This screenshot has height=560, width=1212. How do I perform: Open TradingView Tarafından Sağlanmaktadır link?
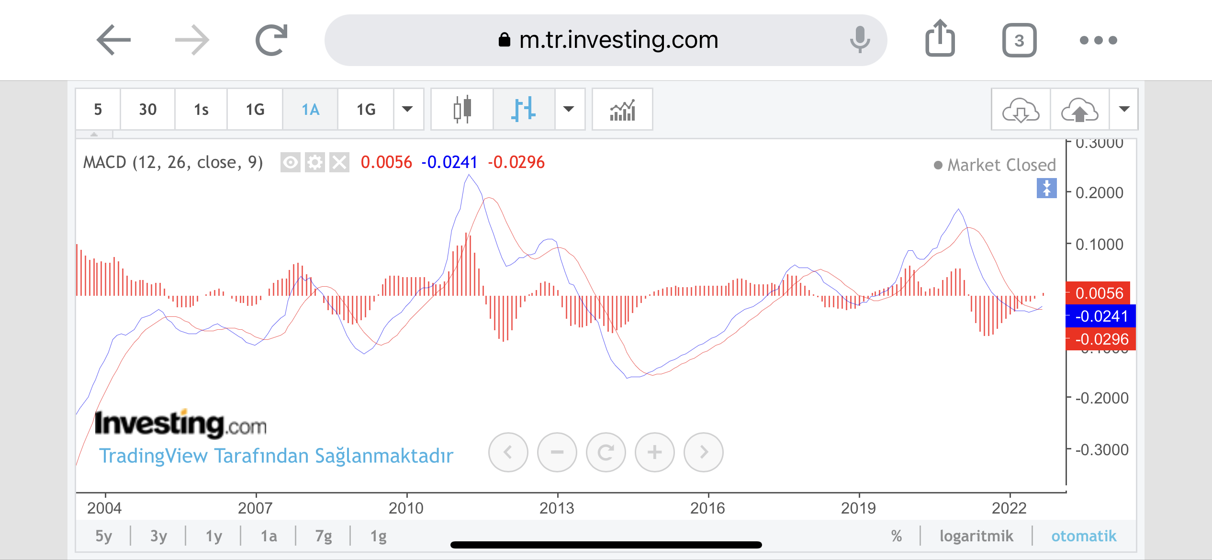(x=276, y=456)
